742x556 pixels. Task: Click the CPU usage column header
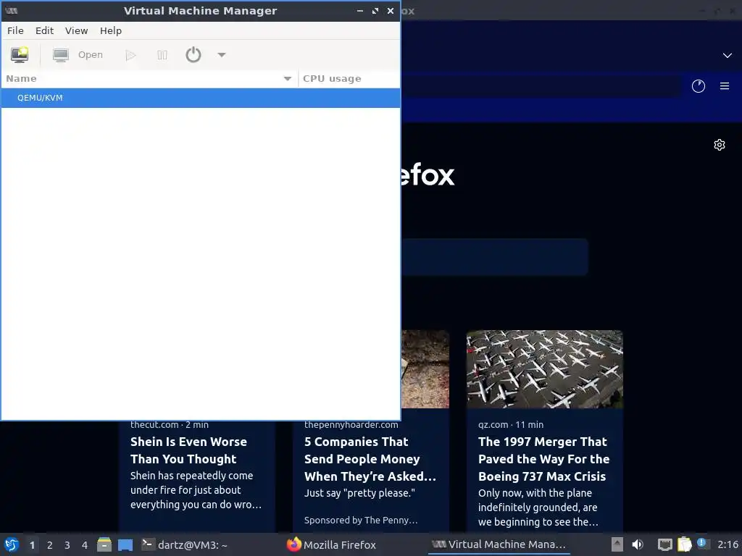pos(349,78)
